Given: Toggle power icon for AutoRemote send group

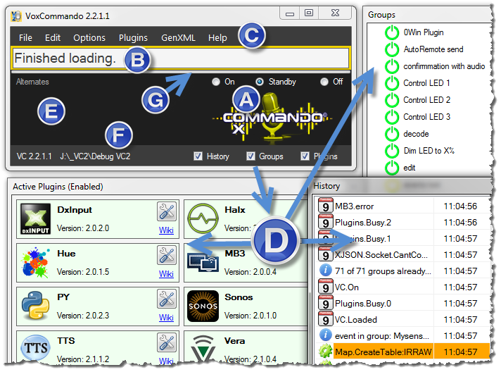Looking at the screenshot, I should (x=392, y=49).
